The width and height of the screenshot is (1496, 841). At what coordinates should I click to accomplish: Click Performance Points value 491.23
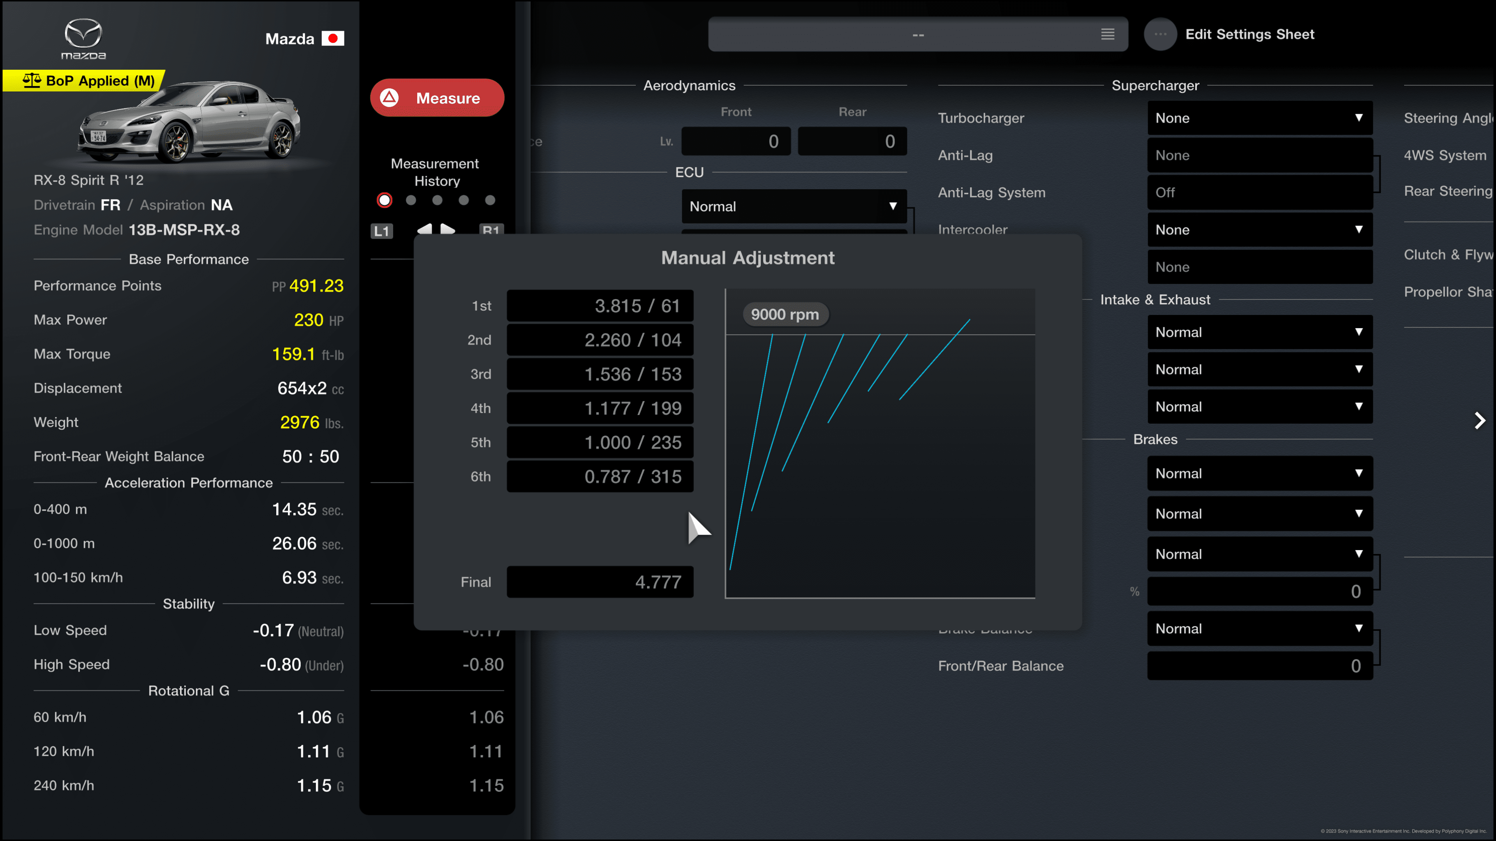coord(316,285)
